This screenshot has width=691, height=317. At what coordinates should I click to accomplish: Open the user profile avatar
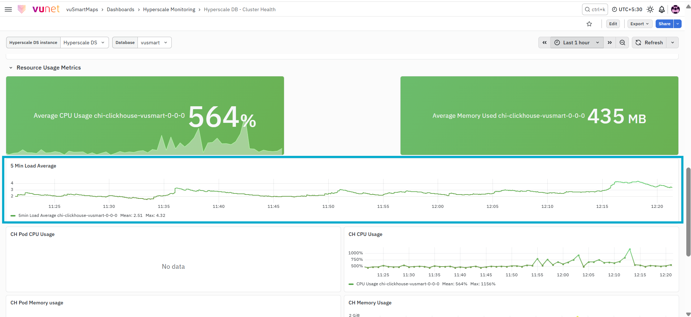click(x=675, y=9)
